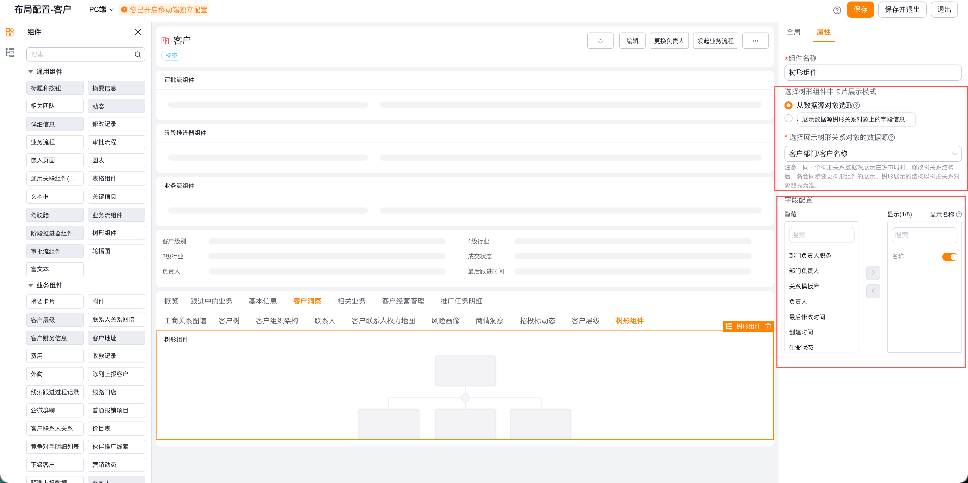Select the 图表 component
The image size is (968, 483).
[116, 160]
